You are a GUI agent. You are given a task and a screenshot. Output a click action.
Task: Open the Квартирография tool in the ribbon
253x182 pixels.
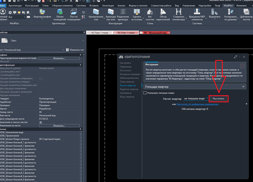pos(42,13)
